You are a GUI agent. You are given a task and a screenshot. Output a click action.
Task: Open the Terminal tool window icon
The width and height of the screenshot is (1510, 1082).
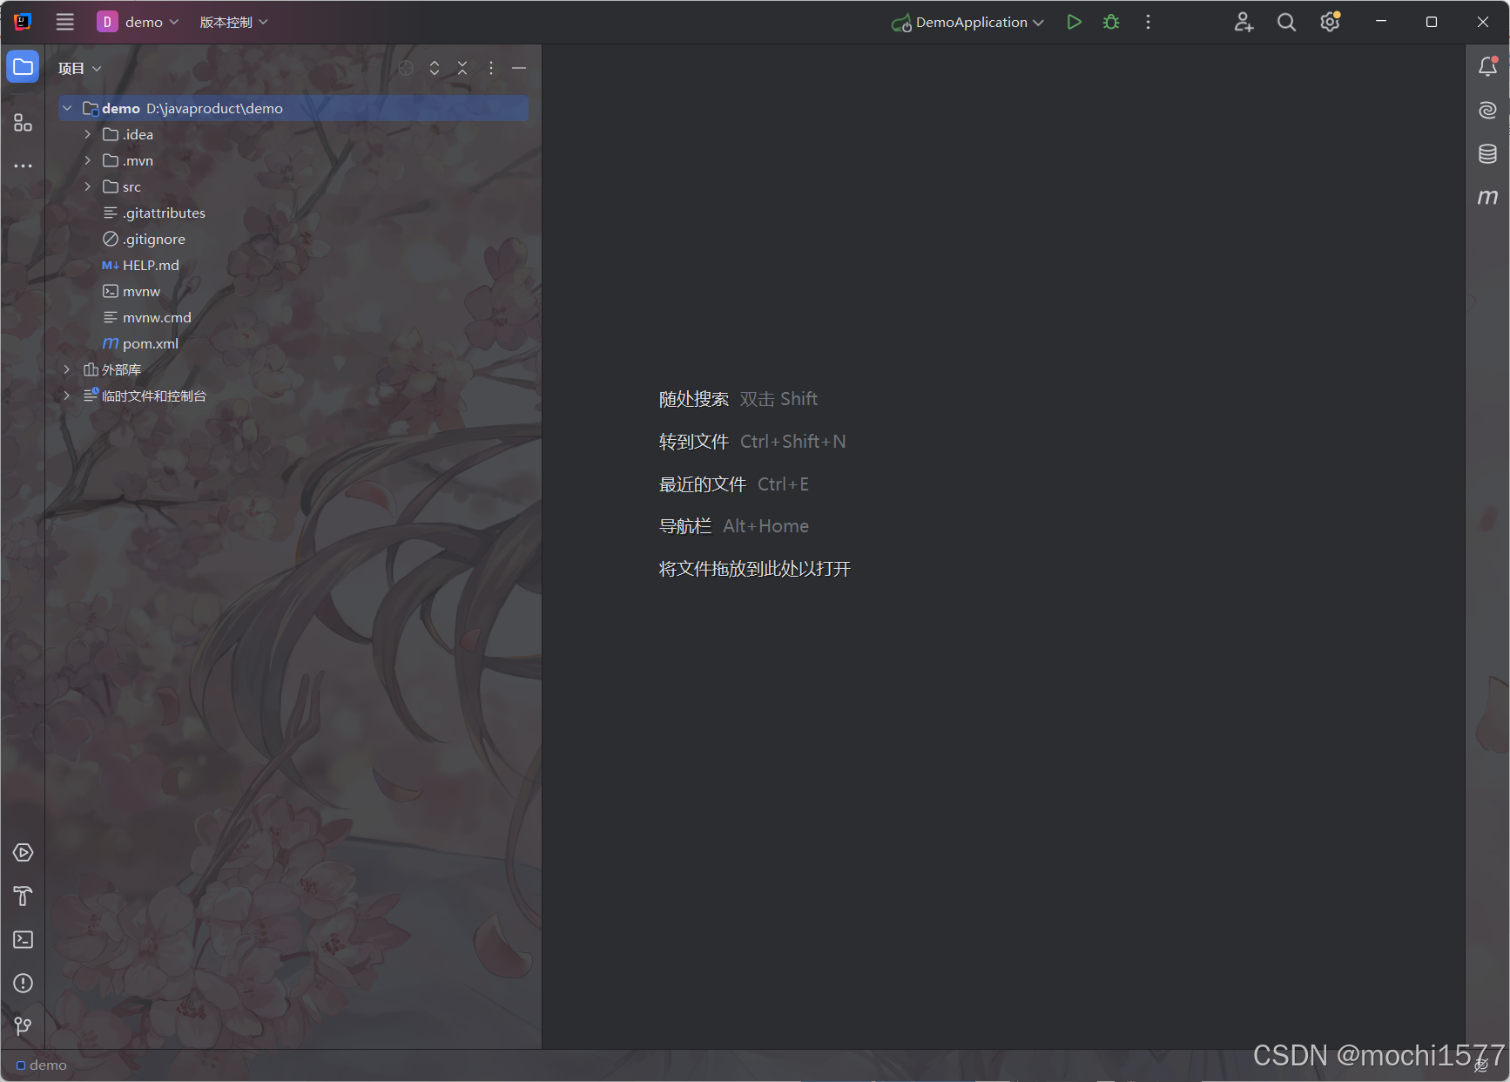click(23, 939)
